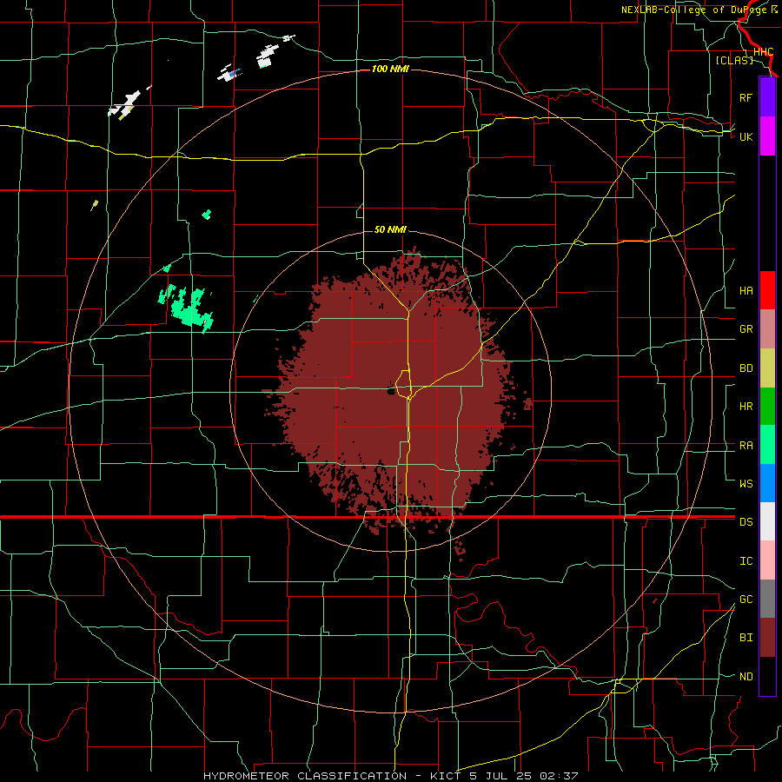Click the RF purple legend swatch
Viewport: 782px width, 782px height.
[767, 97]
